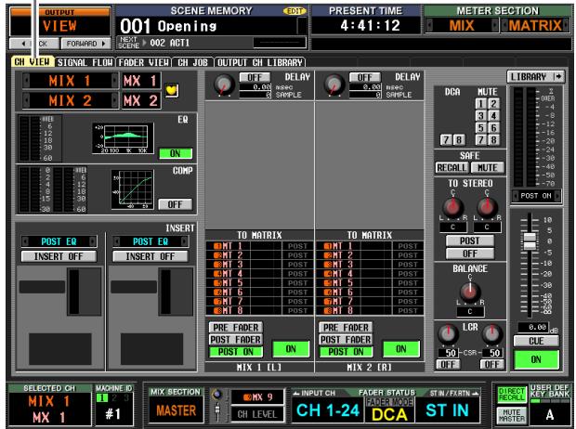The height and width of the screenshot is (429, 576).
Task: Select MUTE group 6
Action: tap(493, 128)
